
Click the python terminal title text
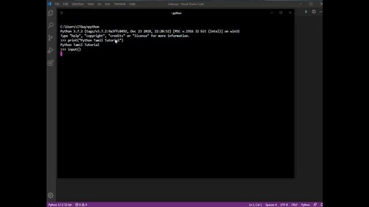(176, 13)
